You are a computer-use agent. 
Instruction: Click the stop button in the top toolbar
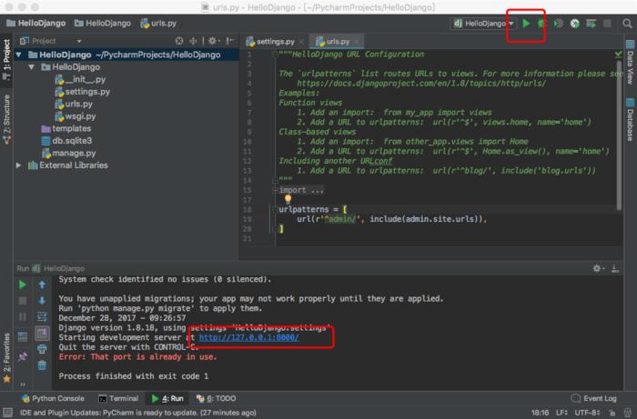tap(607, 24)
